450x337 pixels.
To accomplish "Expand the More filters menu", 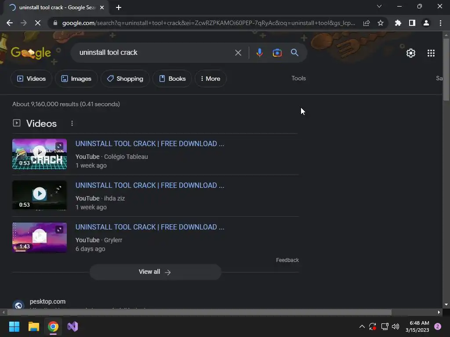I will [x=210, y=79].
